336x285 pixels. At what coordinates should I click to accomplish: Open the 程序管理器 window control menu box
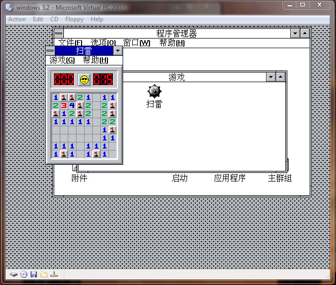pyautogui.click(x=59, y=33)
